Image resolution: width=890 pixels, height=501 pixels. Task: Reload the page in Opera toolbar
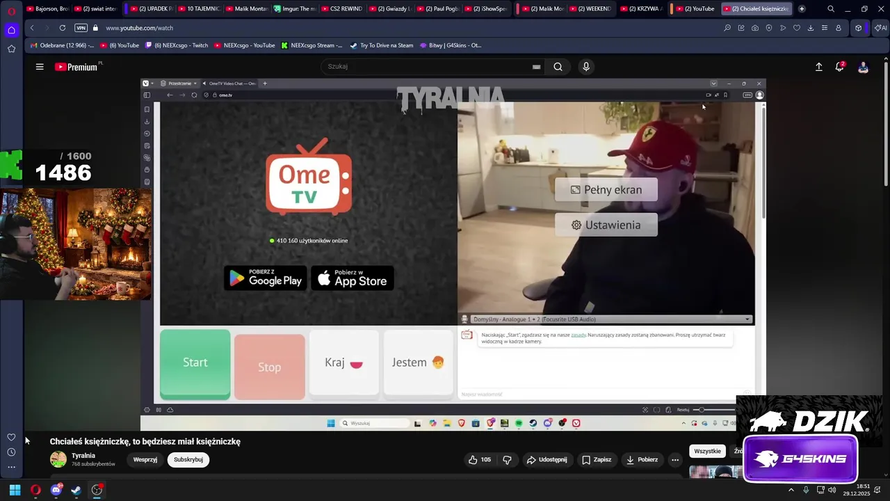point(63,28)
